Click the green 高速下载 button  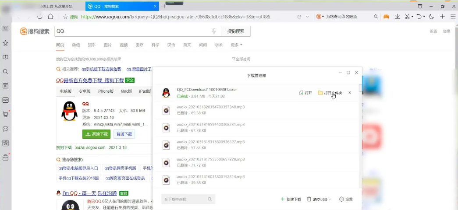coord(96,134)
